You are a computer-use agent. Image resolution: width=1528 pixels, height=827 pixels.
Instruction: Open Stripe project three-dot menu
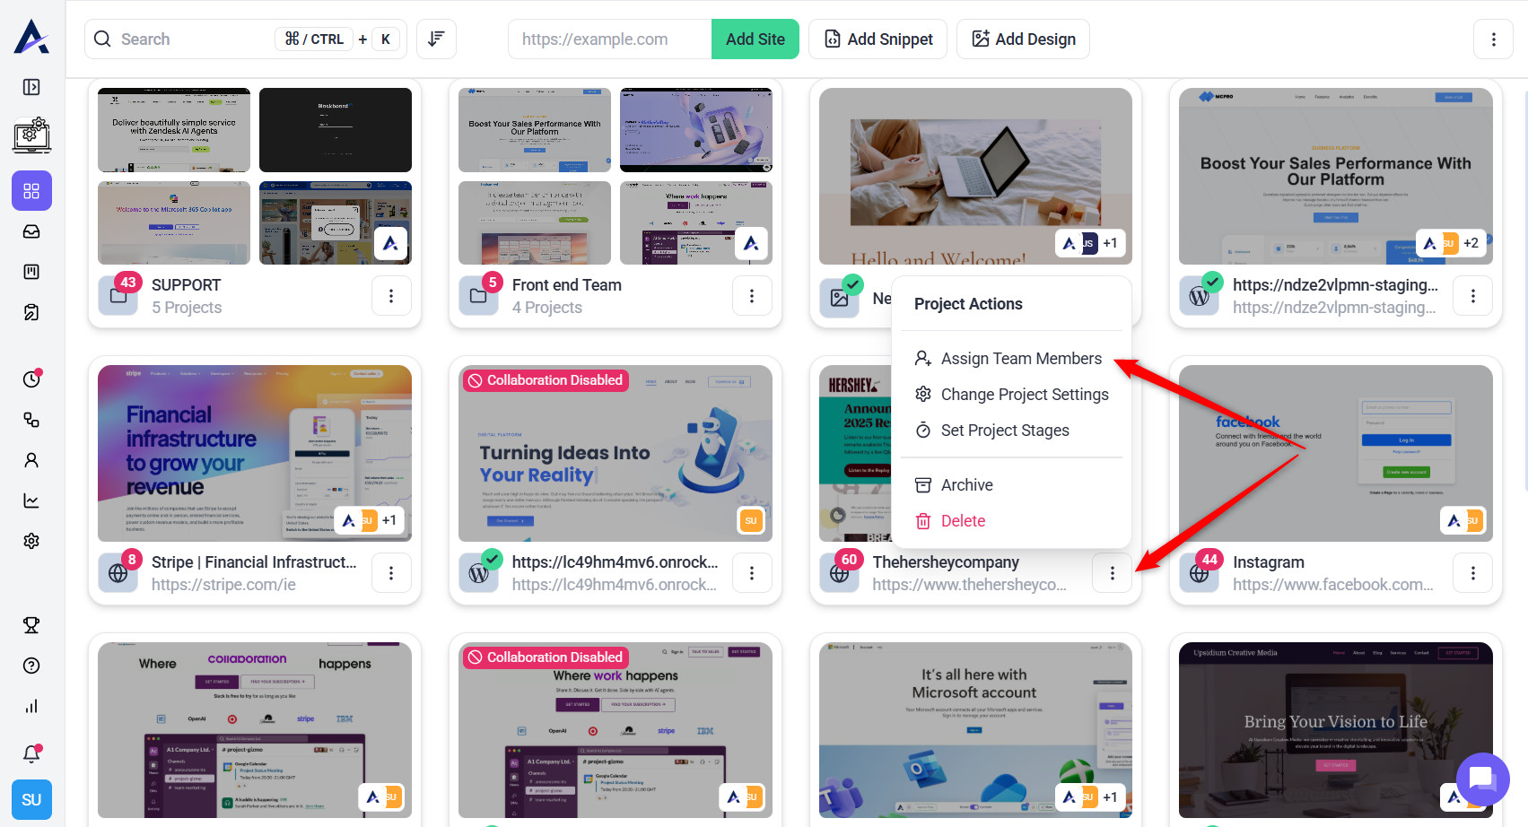pos(391,573)
